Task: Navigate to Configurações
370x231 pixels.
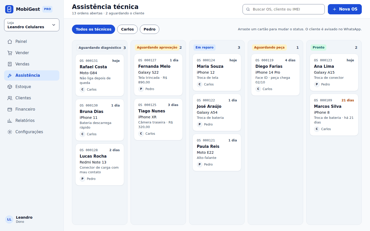Action: pos(32,132)
